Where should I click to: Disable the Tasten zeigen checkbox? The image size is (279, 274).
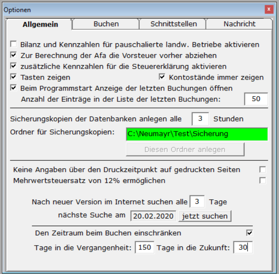point(14,77)
